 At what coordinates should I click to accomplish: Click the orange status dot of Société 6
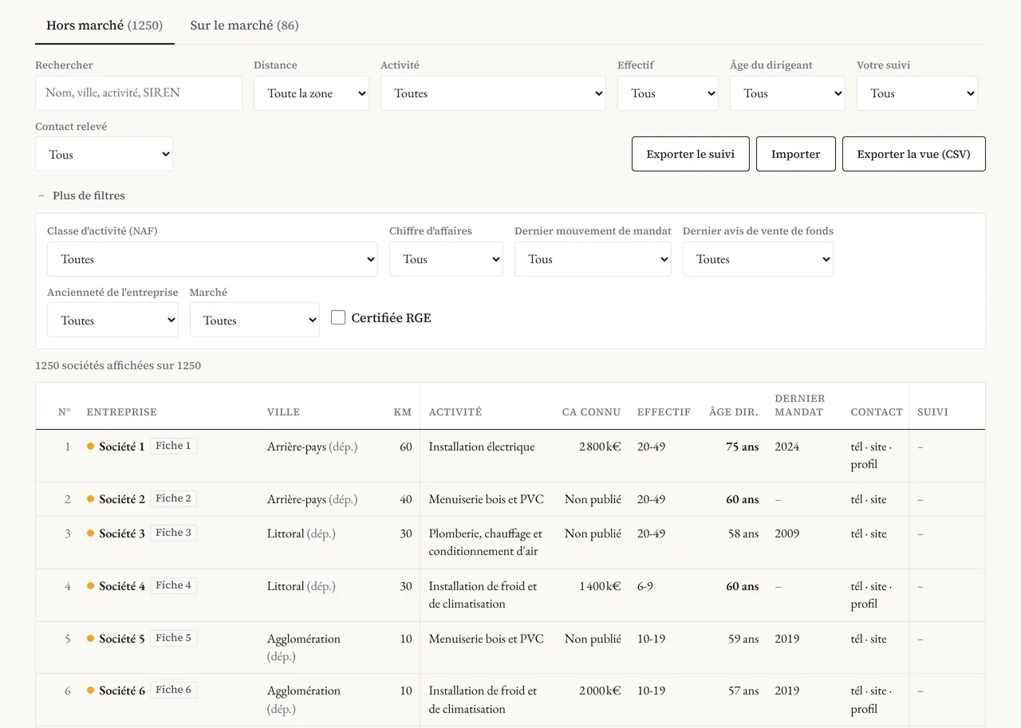click(x=91, y=691)
